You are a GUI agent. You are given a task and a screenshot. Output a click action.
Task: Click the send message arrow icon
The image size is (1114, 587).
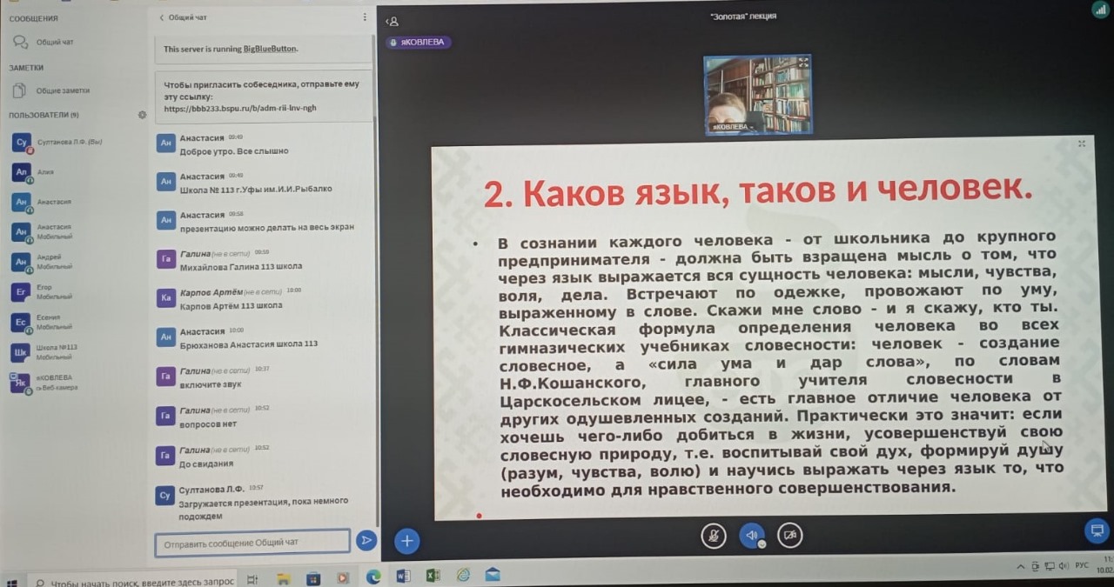[366, 541]
